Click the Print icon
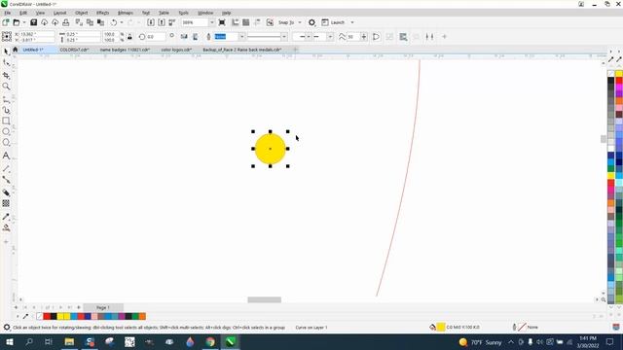Screen dimensions: 623x350 66,22
